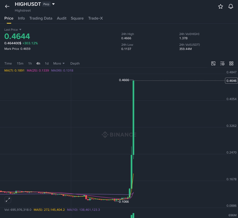Click the Vol: 695,976,318.0 label
The height and width of the screenshot is (218, 238).
point(18,210)
